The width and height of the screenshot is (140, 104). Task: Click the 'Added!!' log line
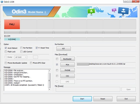pyautogui.click(x=12, y=83)
